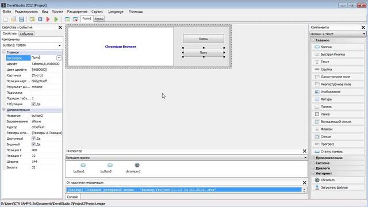This screenshot has width=368, height=207.
Task: Click the red play arrow icon
Action: tap(48, 19)
